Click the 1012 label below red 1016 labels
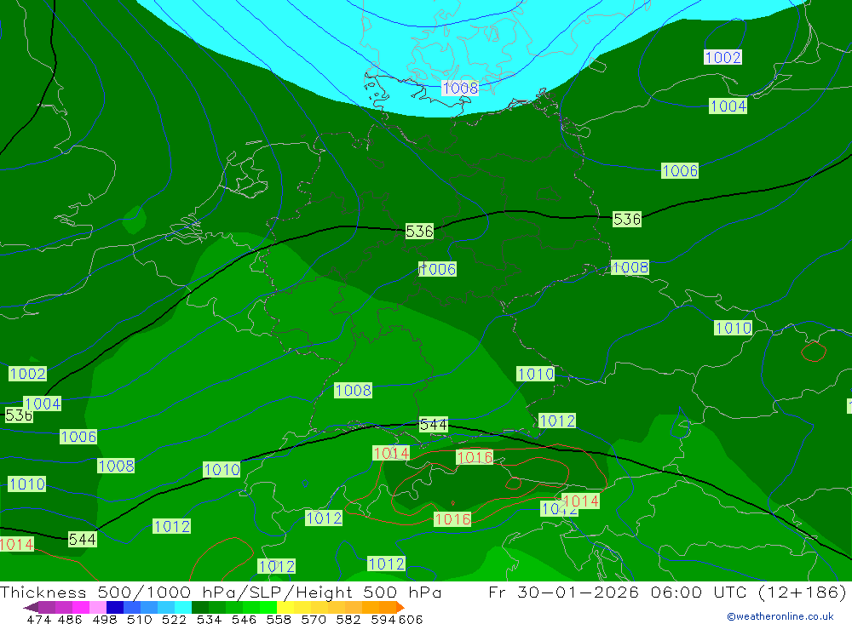 coord(386,564)
